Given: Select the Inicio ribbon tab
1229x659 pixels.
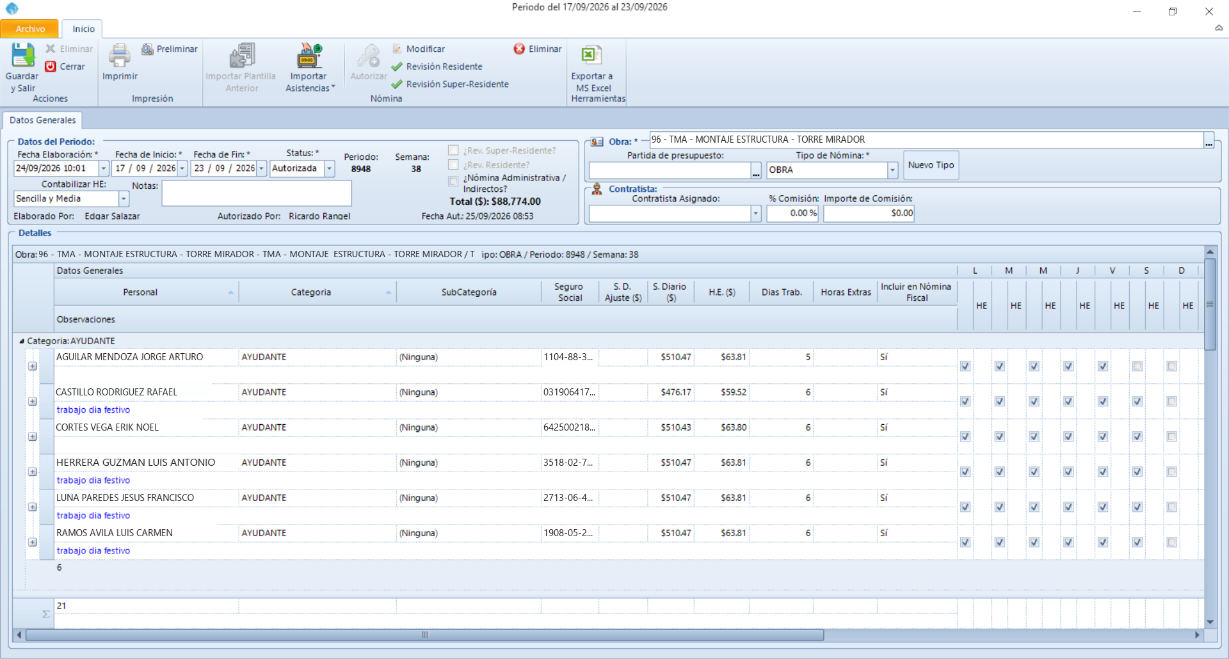Looking at the screenshot, I should pyautogui.click(x=83, y=29).
